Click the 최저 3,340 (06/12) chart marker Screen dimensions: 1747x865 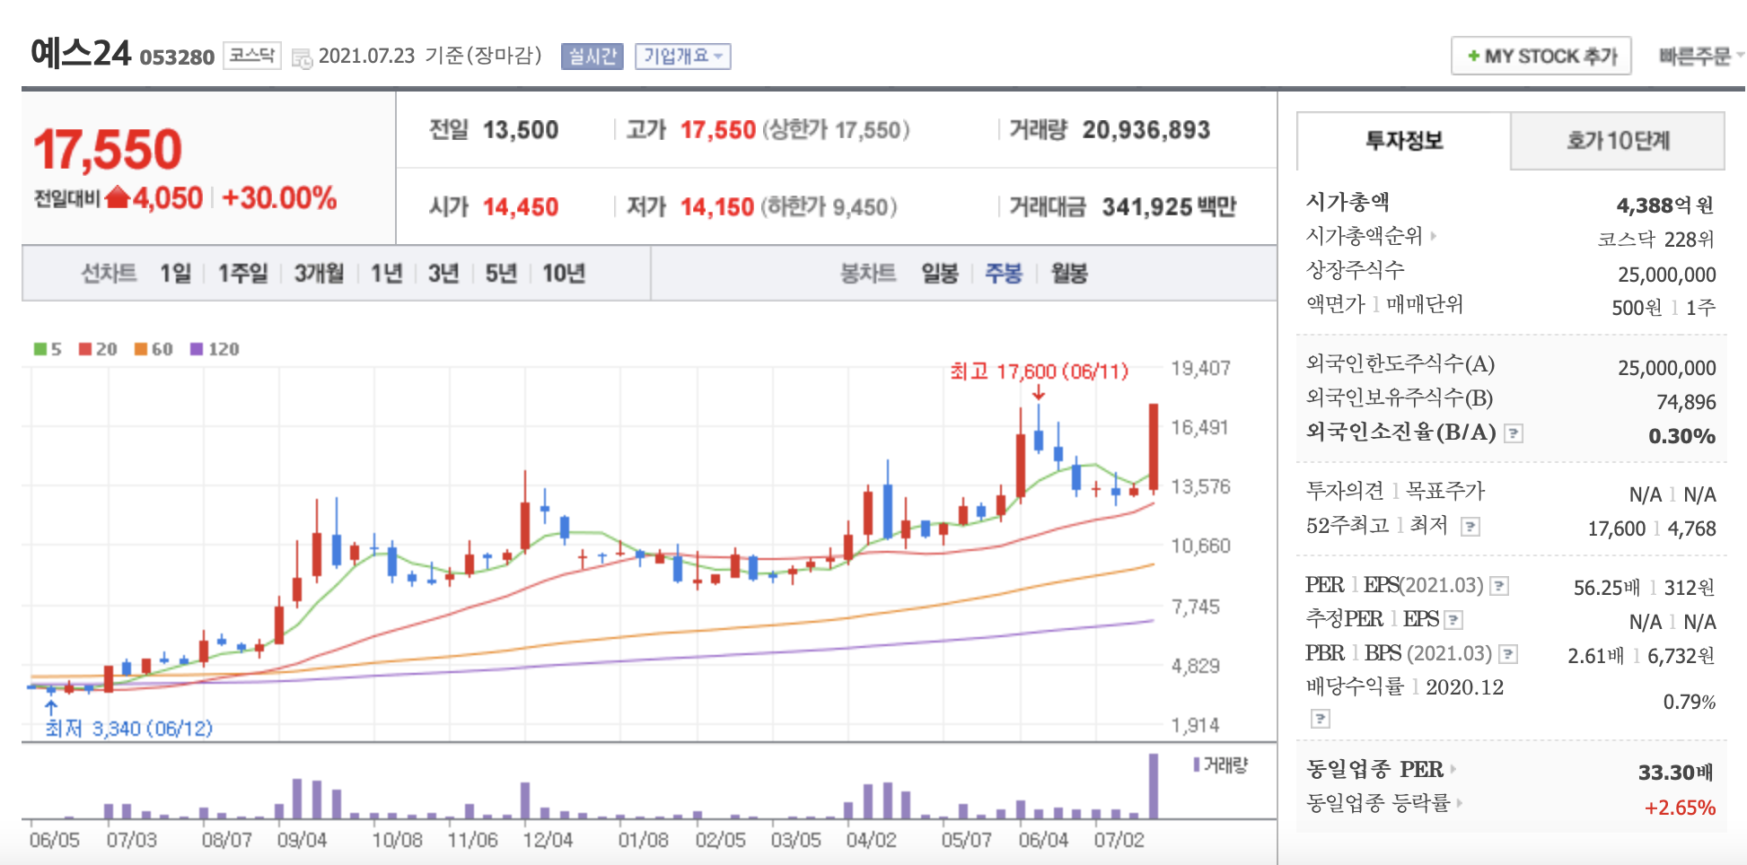128,728
